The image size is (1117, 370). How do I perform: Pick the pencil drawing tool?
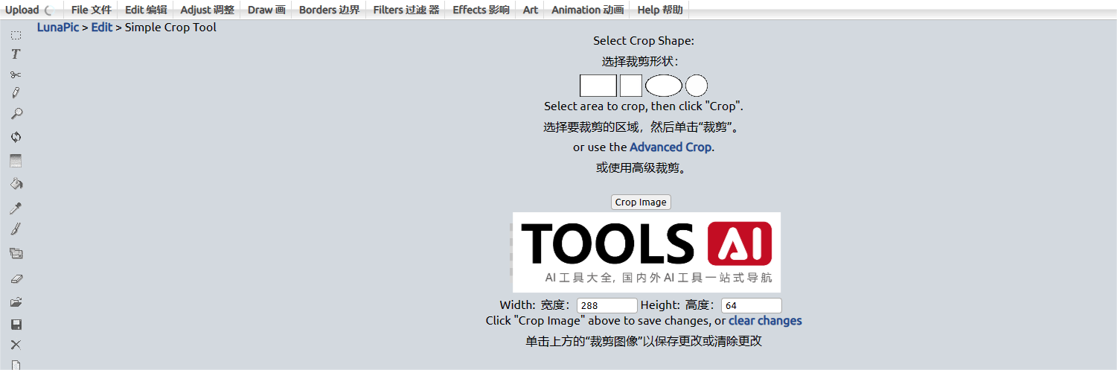pyautogui.click(x=16, y=93)
